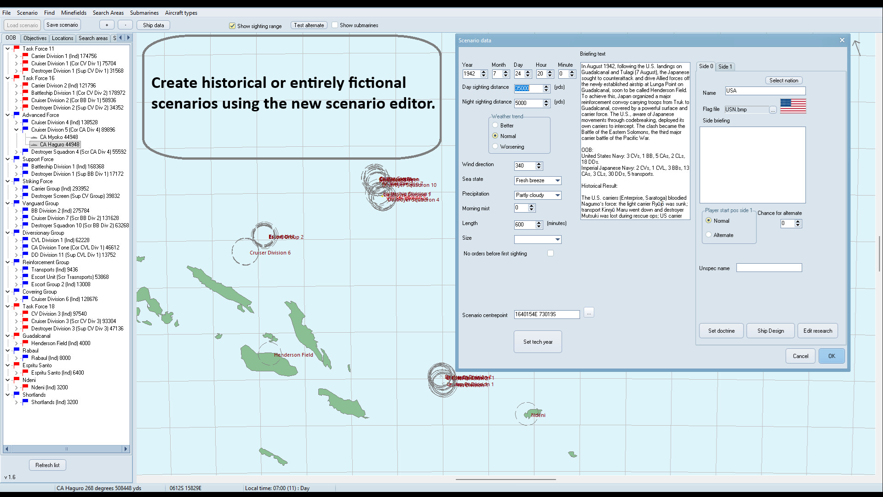Open the scenario centrepoint (...) picker
Image resolution: width=883 pixels, height=497 pixels.
589,312
